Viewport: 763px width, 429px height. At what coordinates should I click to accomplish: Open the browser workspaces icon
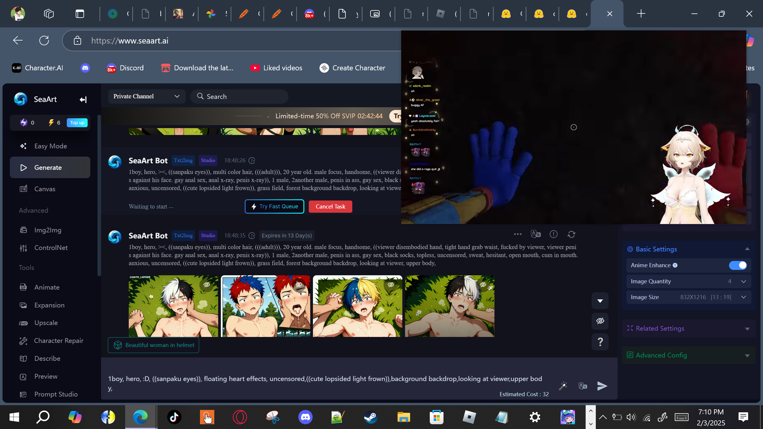pos(49,14)
